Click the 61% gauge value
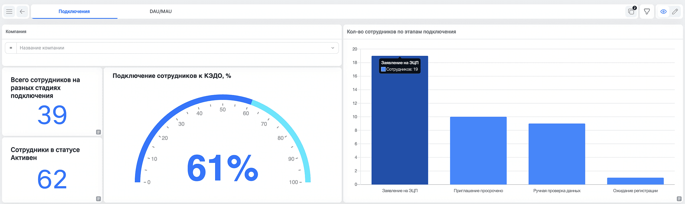 point(222,168)
